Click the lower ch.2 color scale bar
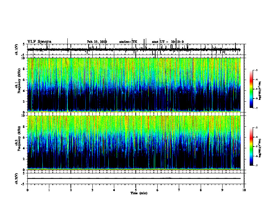The height and width of the screenshot is (213, 275). point(251,147)
